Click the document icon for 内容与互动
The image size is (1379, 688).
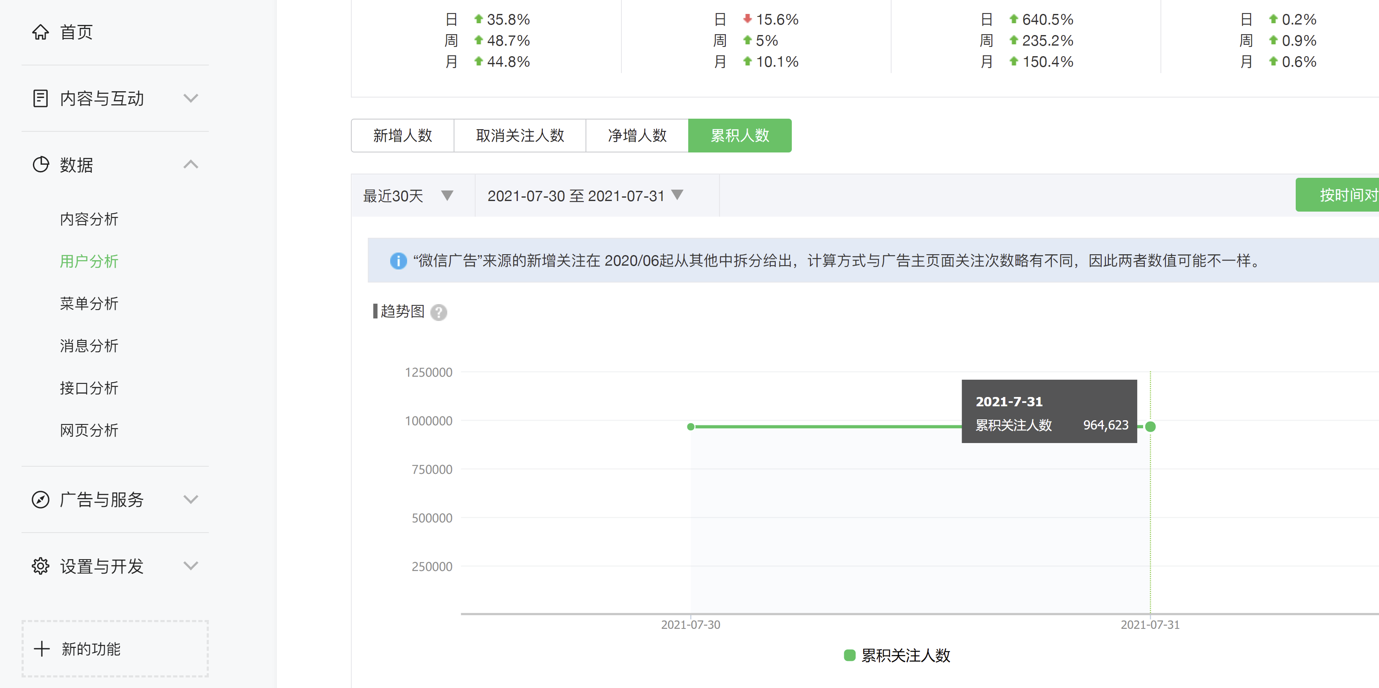[x=40, y=98]
